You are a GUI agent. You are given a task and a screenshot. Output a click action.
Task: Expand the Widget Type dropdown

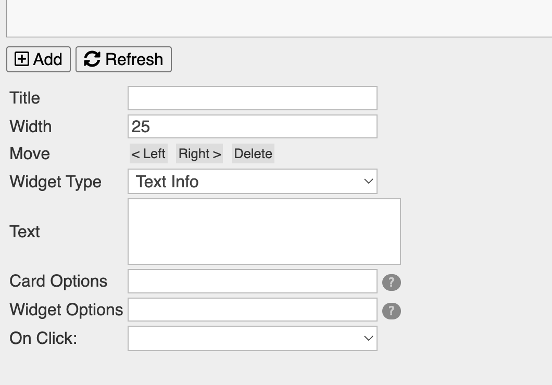(252, 182)
